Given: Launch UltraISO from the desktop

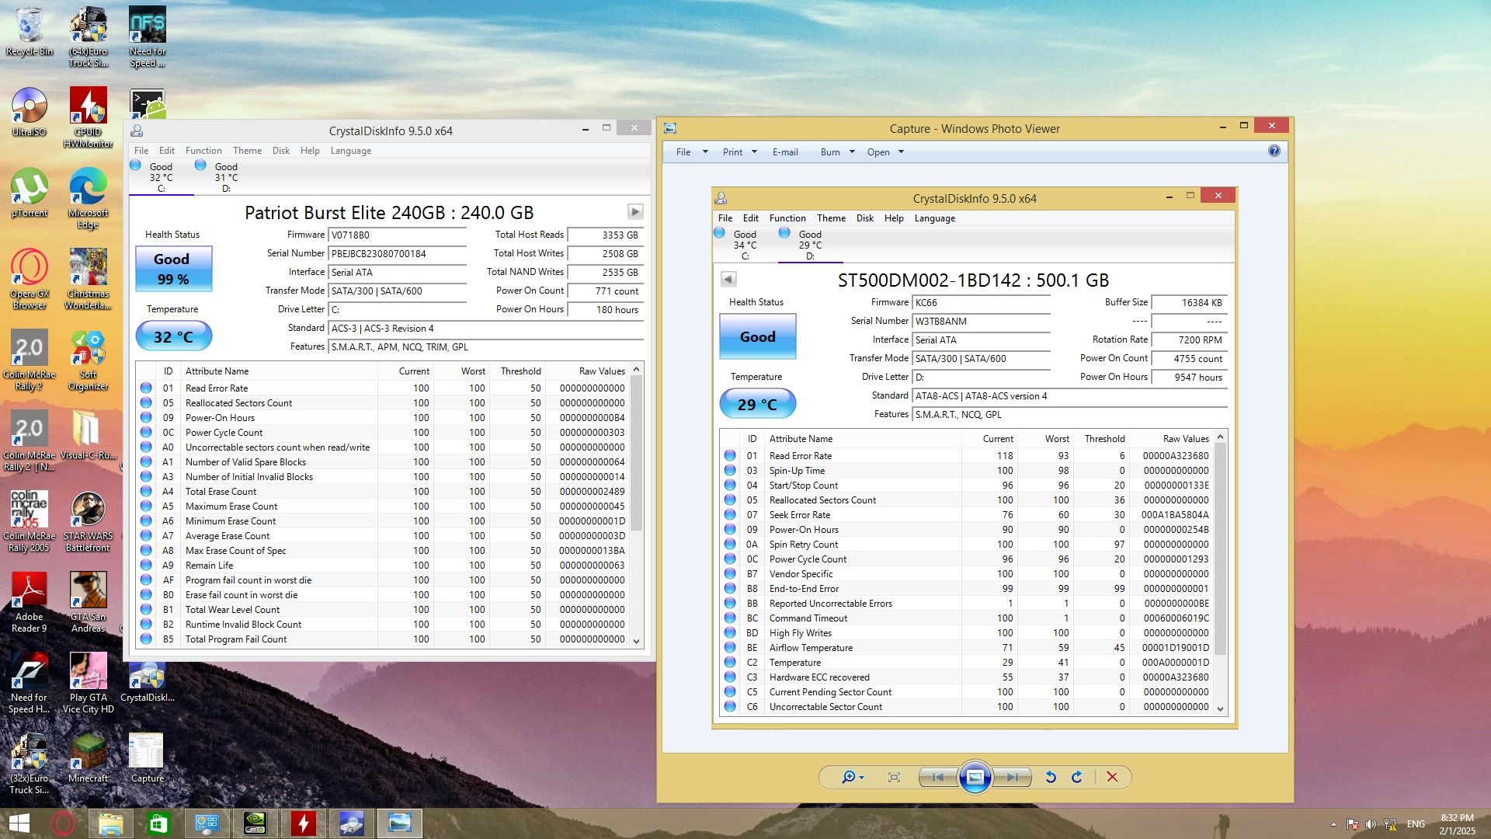Looking at the screenshot, I should coord(30,113).
